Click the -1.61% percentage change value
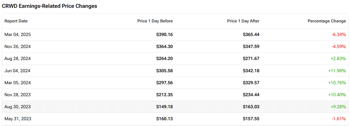This screenshot has height=126, width=350. 338,119
